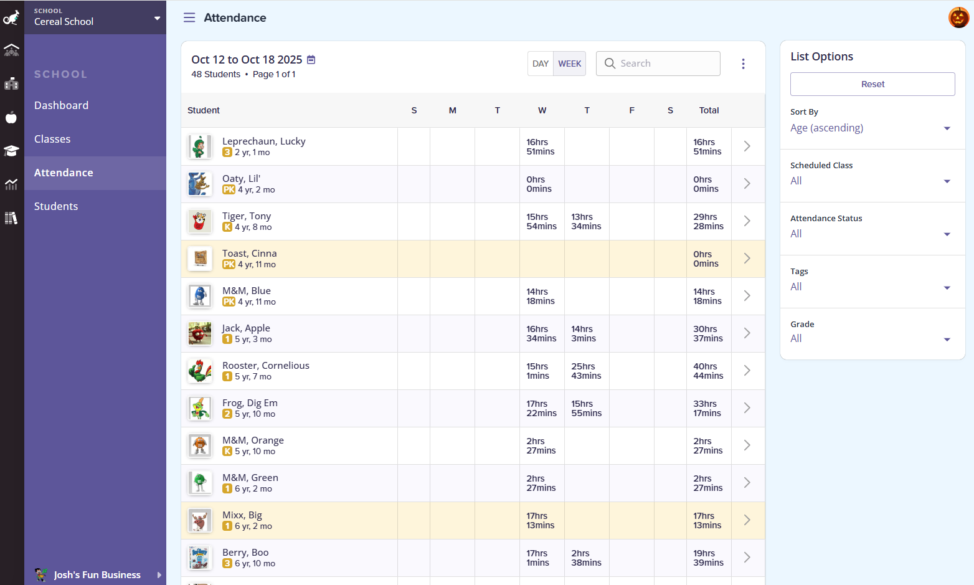Screen dimensions: 974x585
Task: Expand the Attendance Status dropdown
Action: (871, 234)
